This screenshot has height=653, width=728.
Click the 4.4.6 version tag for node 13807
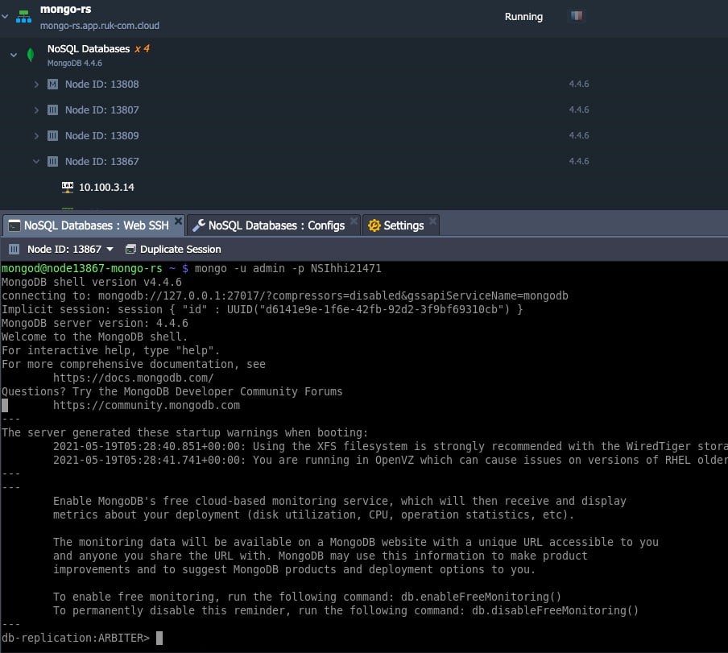point(579,110)
